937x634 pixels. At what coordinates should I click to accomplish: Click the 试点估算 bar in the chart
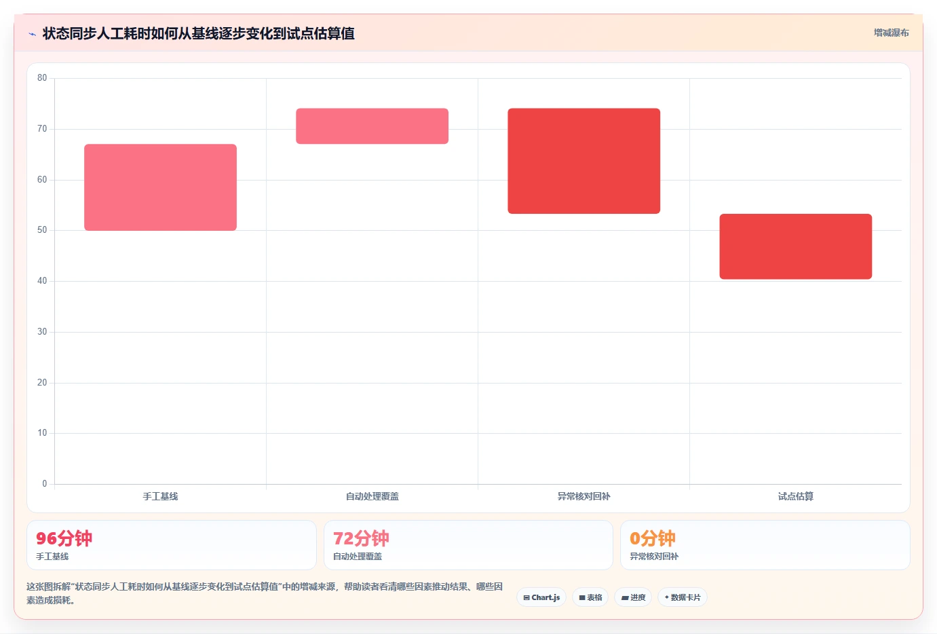click(795, 246)
